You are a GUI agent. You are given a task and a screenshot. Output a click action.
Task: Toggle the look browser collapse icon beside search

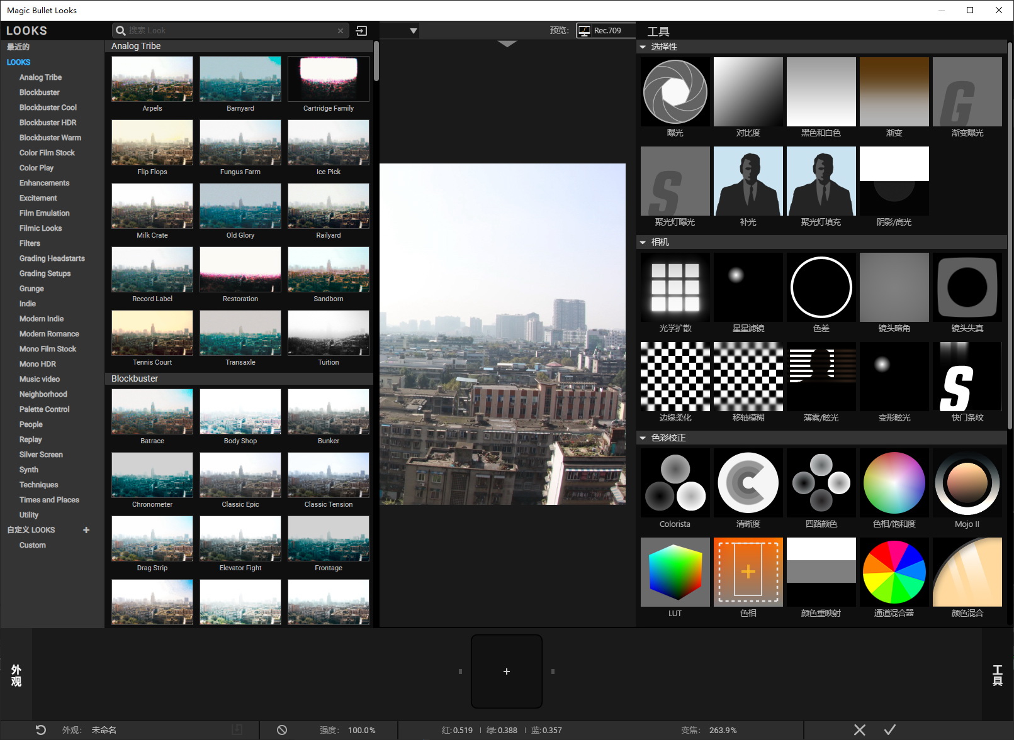pos(361,31)
